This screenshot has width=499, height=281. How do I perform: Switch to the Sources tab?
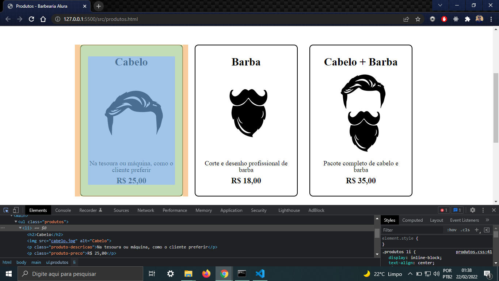[x=121, y=210]
